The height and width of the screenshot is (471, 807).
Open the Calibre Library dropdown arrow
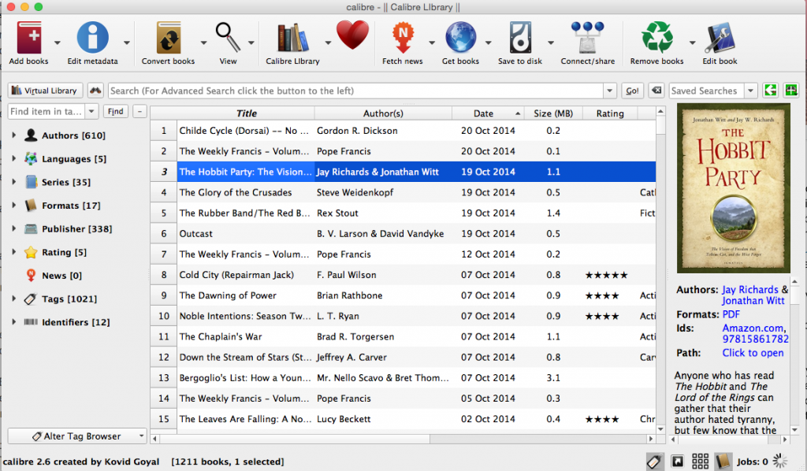(x=328, y=43)
